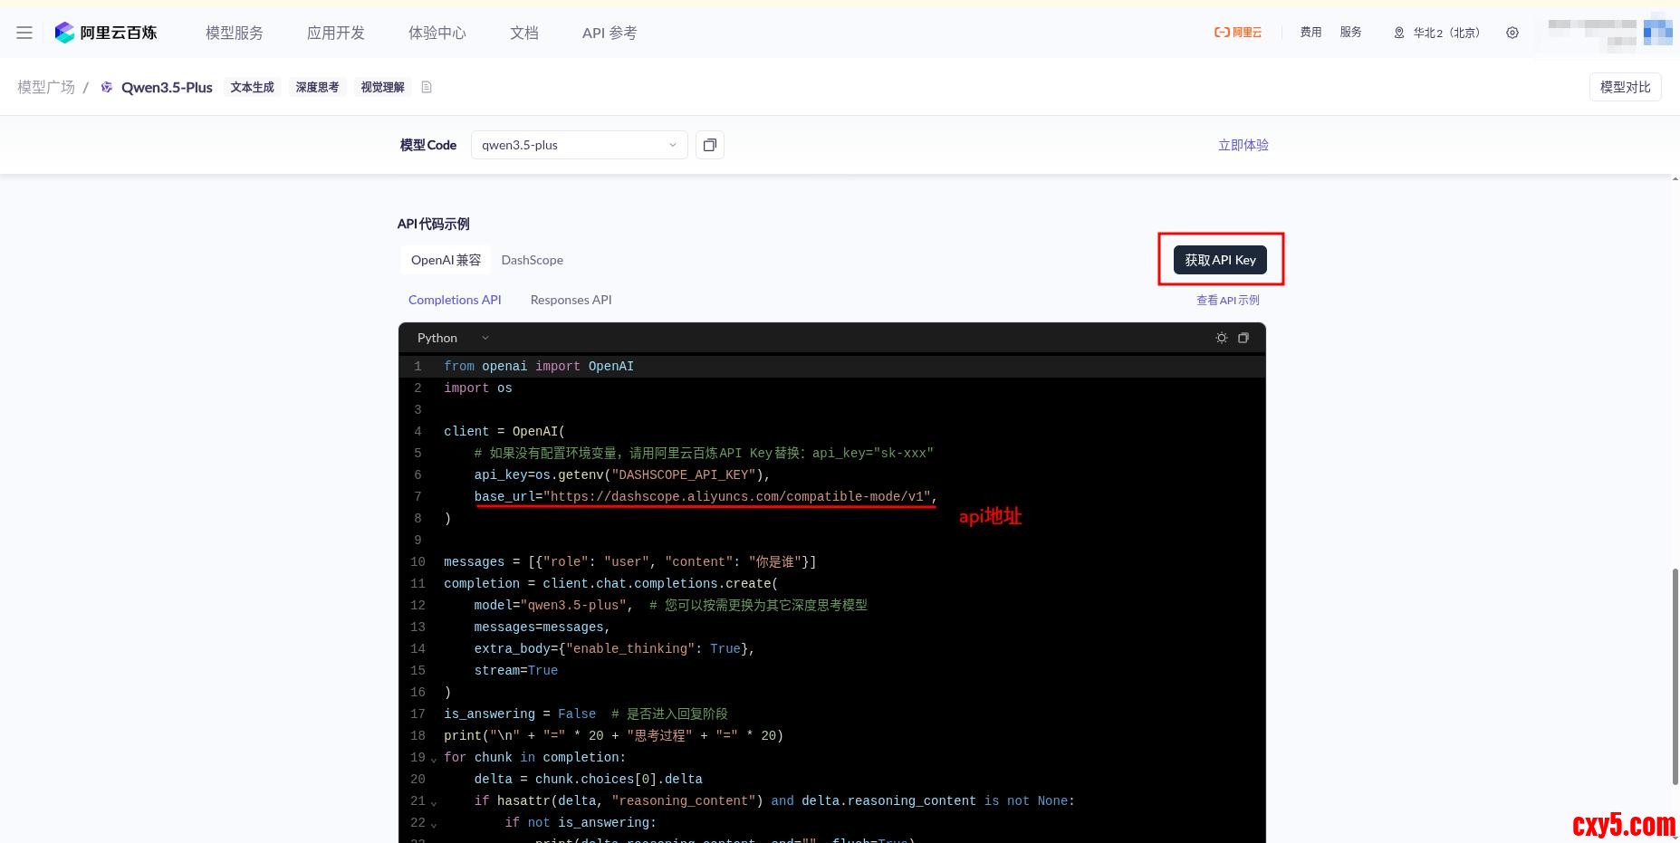Click the 阿里云 link in header

coord(1237,33)
